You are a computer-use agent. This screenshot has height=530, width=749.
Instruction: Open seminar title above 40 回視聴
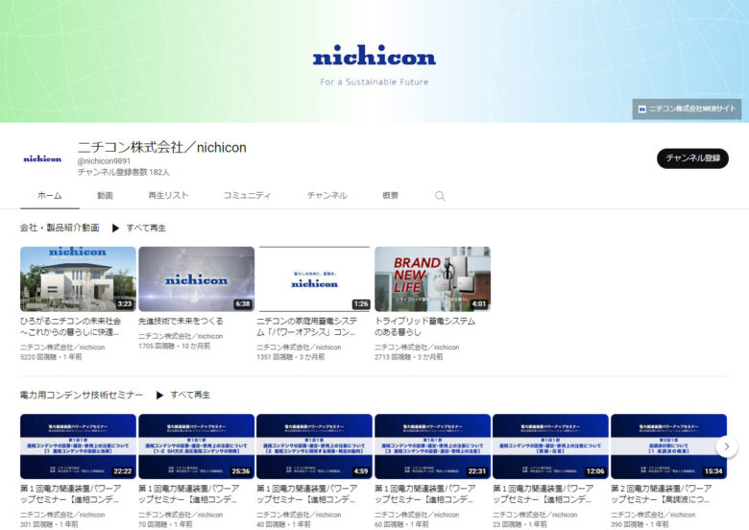pos(307,494)
